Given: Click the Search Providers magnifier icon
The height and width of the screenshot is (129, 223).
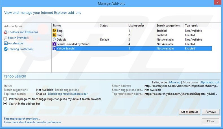Looking at the screenshot, I should point(6,38).
